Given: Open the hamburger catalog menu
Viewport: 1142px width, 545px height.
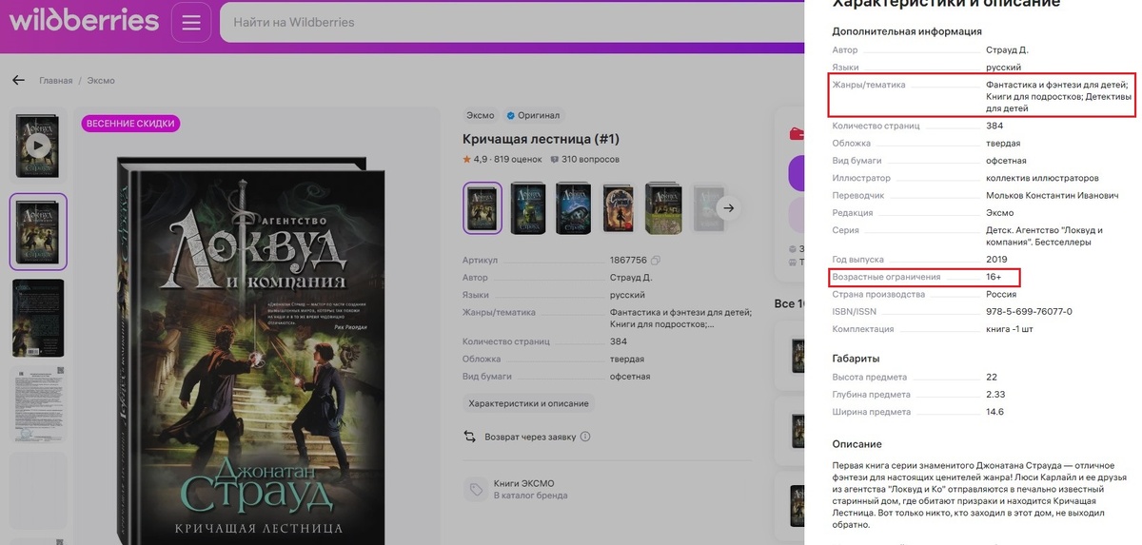Looking at the screenshot, I should [x=191, y=22].
